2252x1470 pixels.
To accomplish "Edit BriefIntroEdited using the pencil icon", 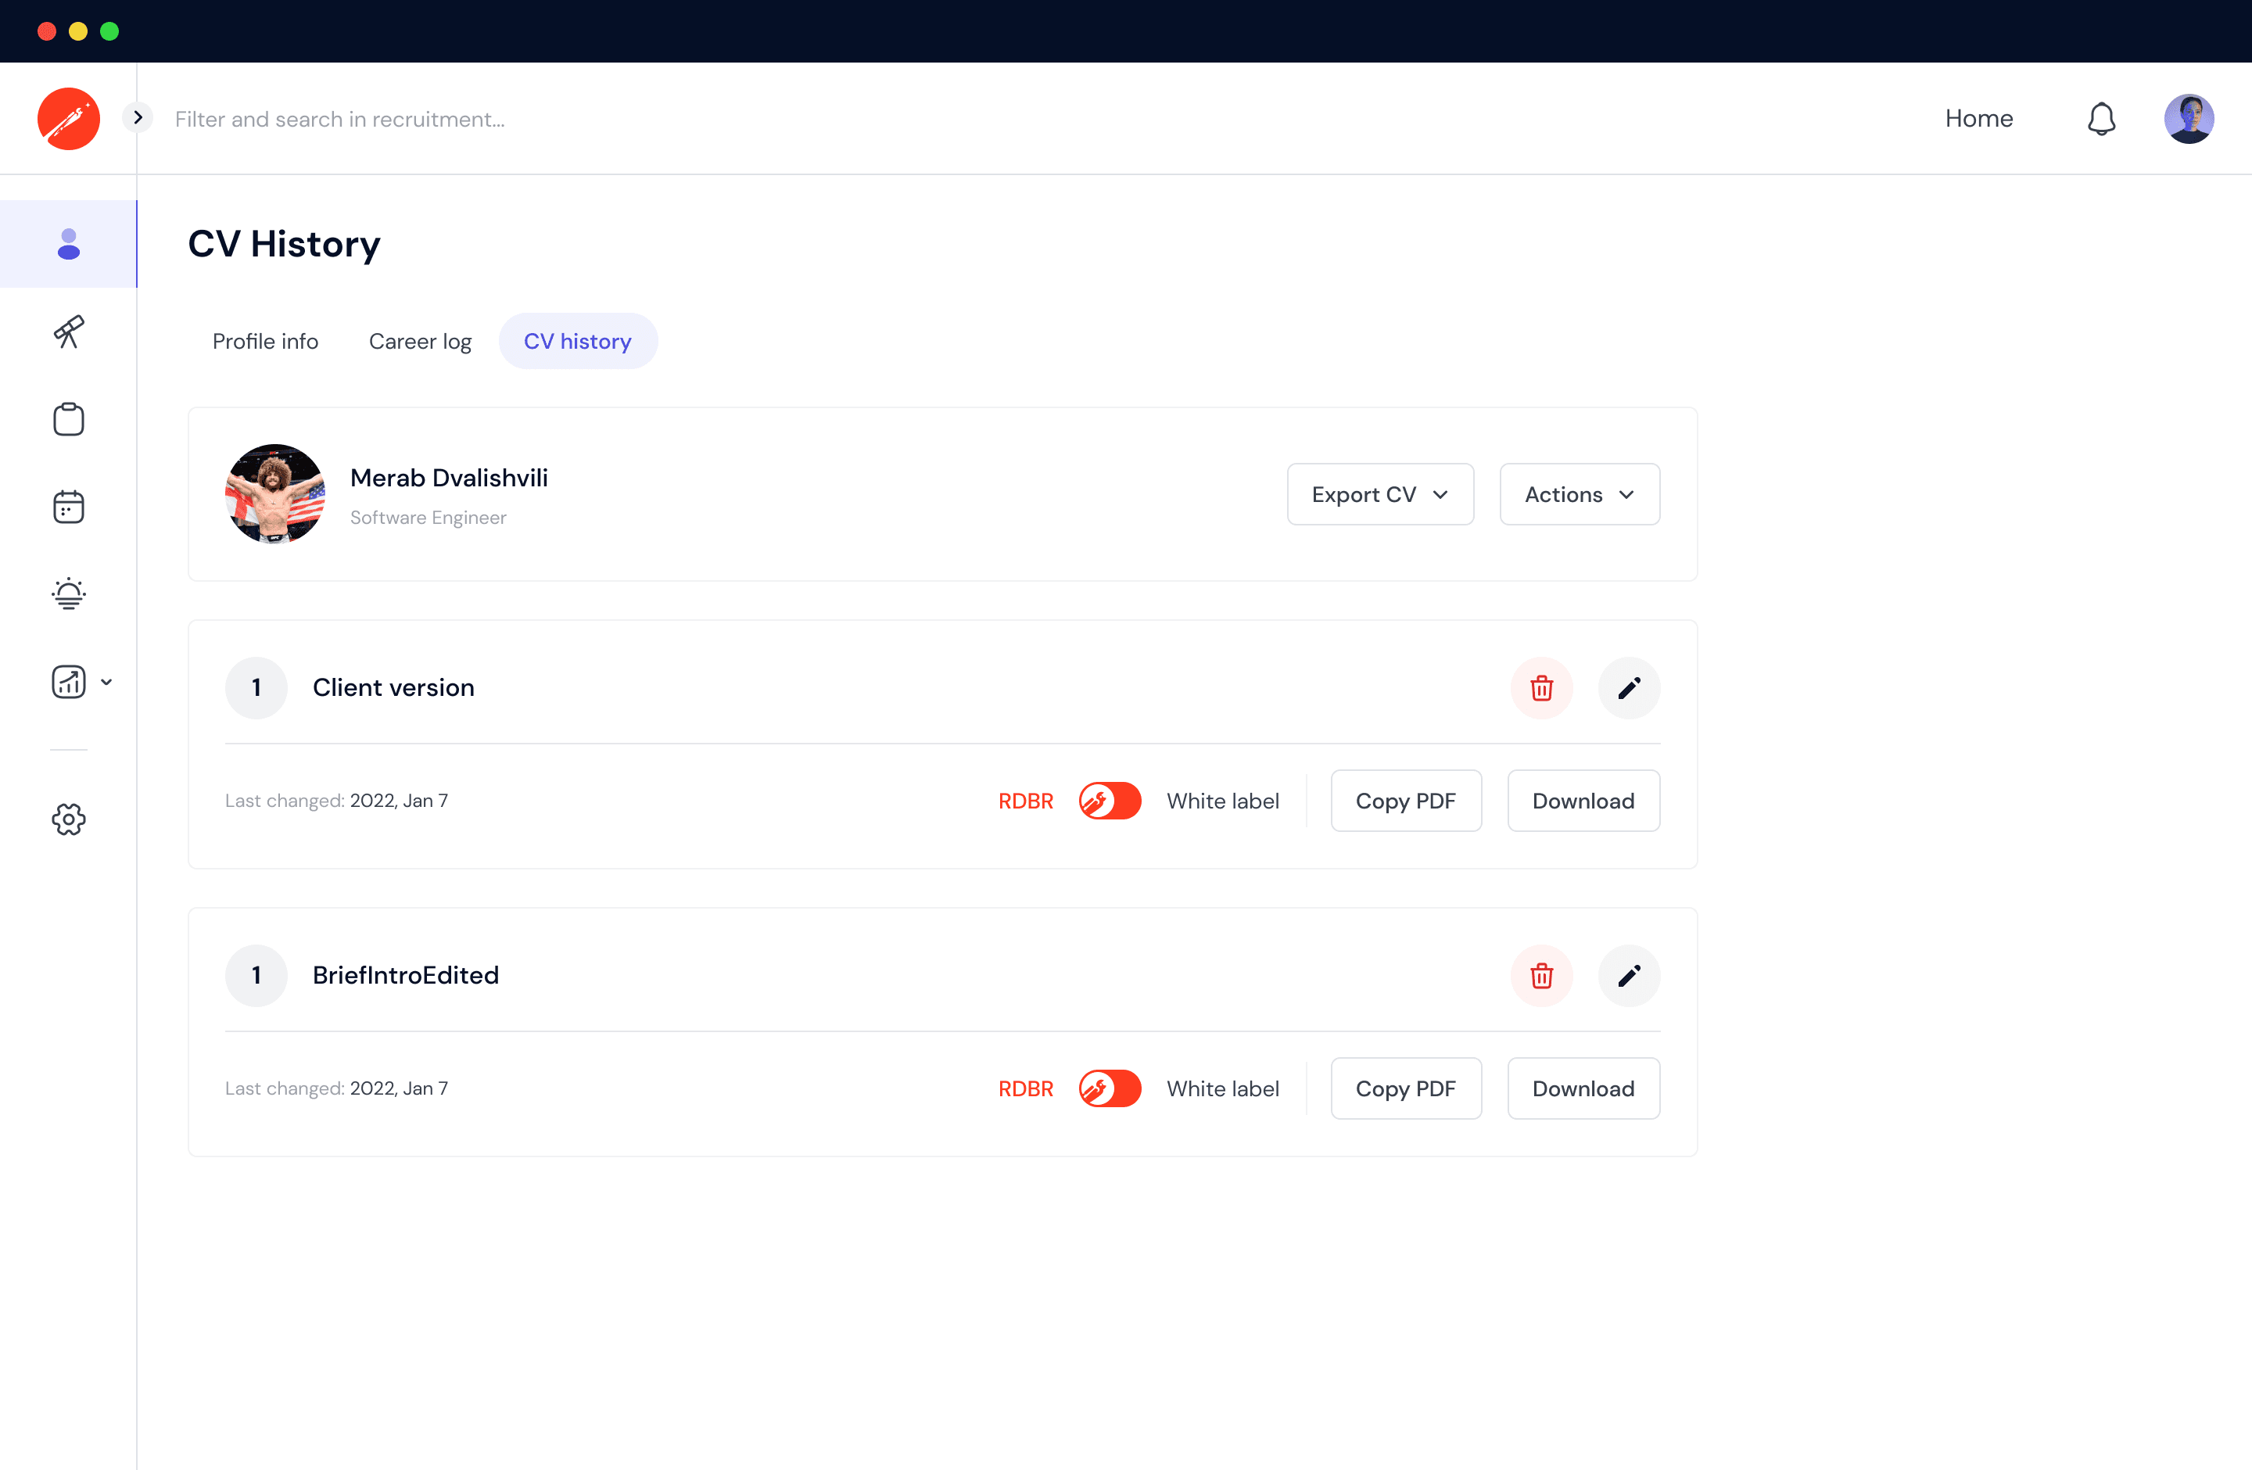I will [1630, 975].
